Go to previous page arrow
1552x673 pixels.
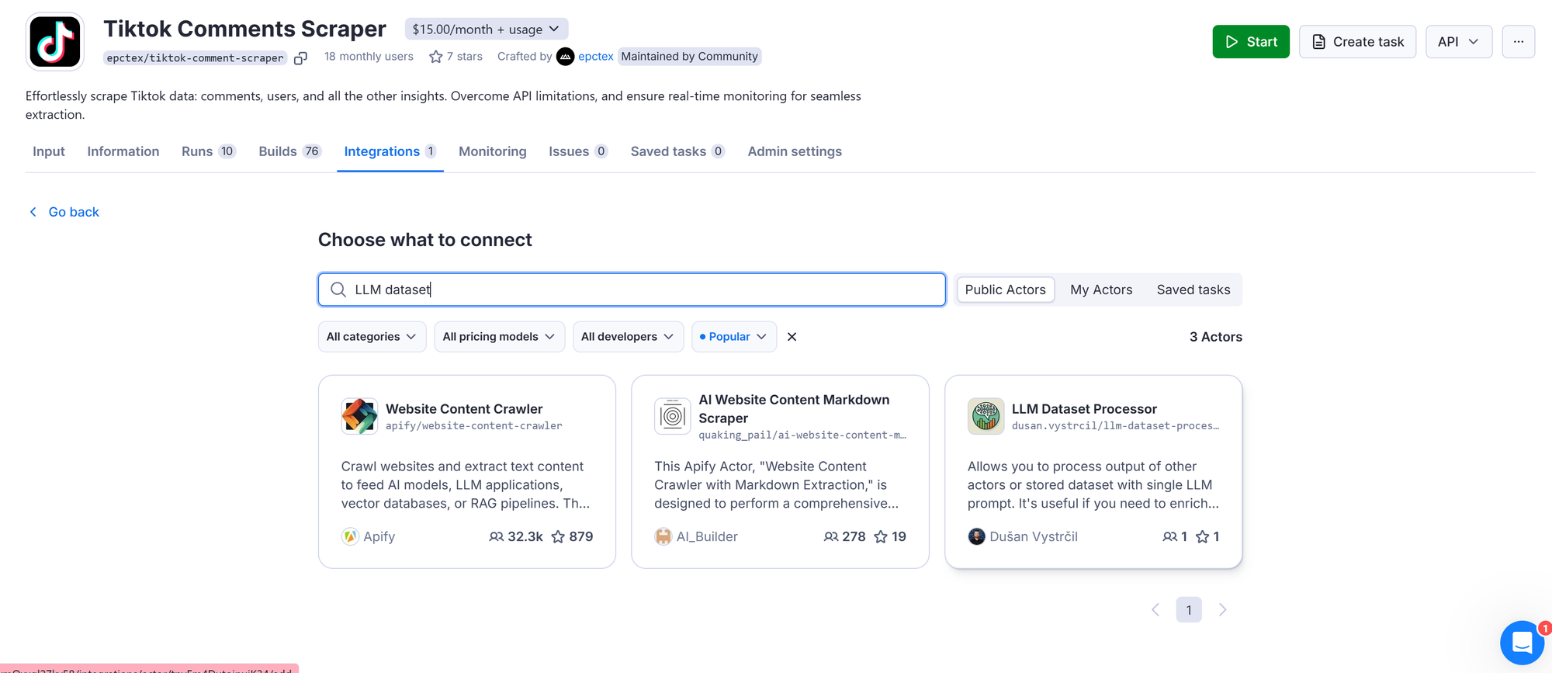1155,610
